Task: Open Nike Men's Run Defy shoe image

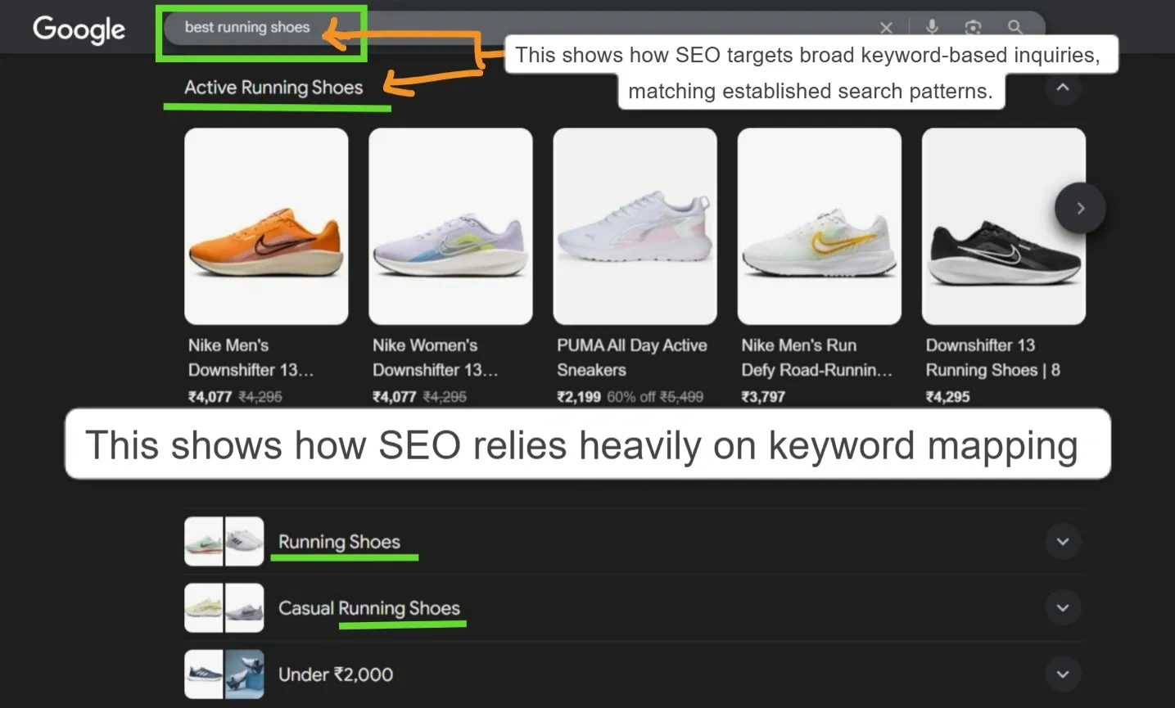Action: [x=819, y=226]
